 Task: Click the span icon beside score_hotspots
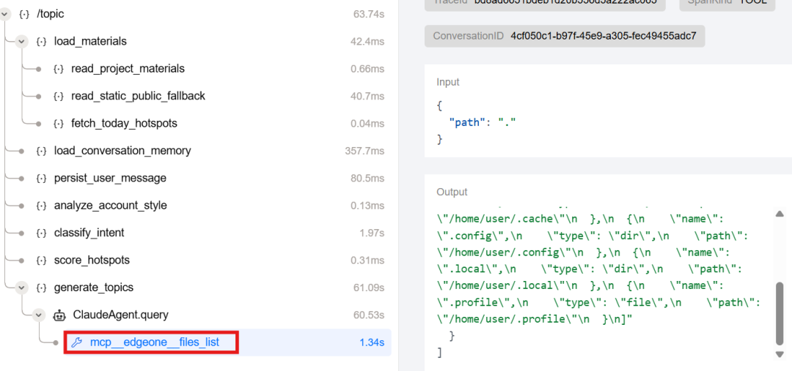tap(42, 260)
